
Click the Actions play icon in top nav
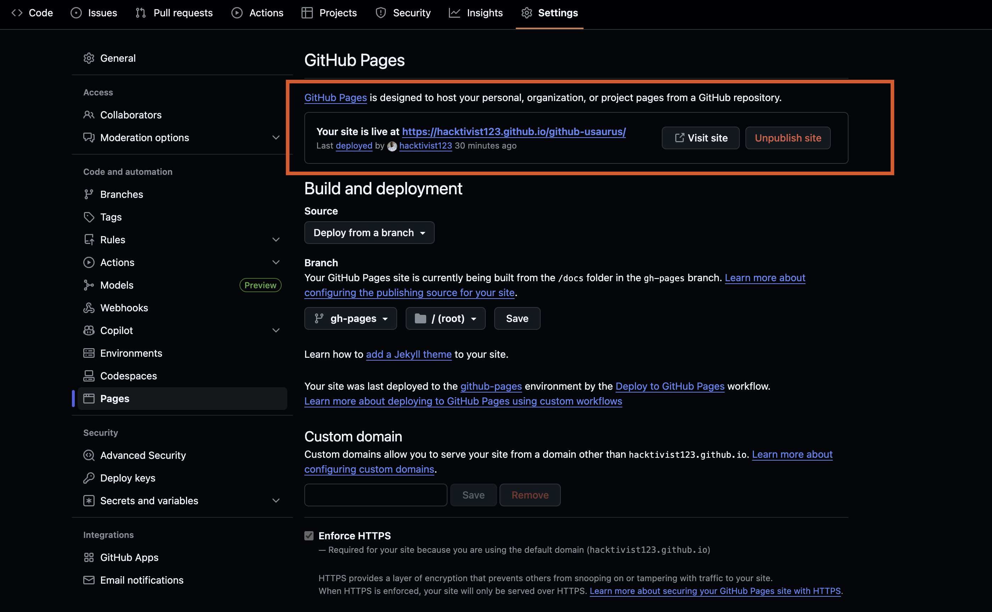click(237, 13)
